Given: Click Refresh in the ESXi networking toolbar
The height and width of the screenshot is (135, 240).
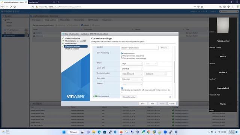Looking at the screenshot, I should pos(85,25).
